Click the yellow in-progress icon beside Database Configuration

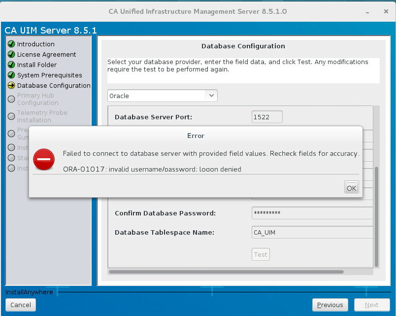click(x=10, y=85)
